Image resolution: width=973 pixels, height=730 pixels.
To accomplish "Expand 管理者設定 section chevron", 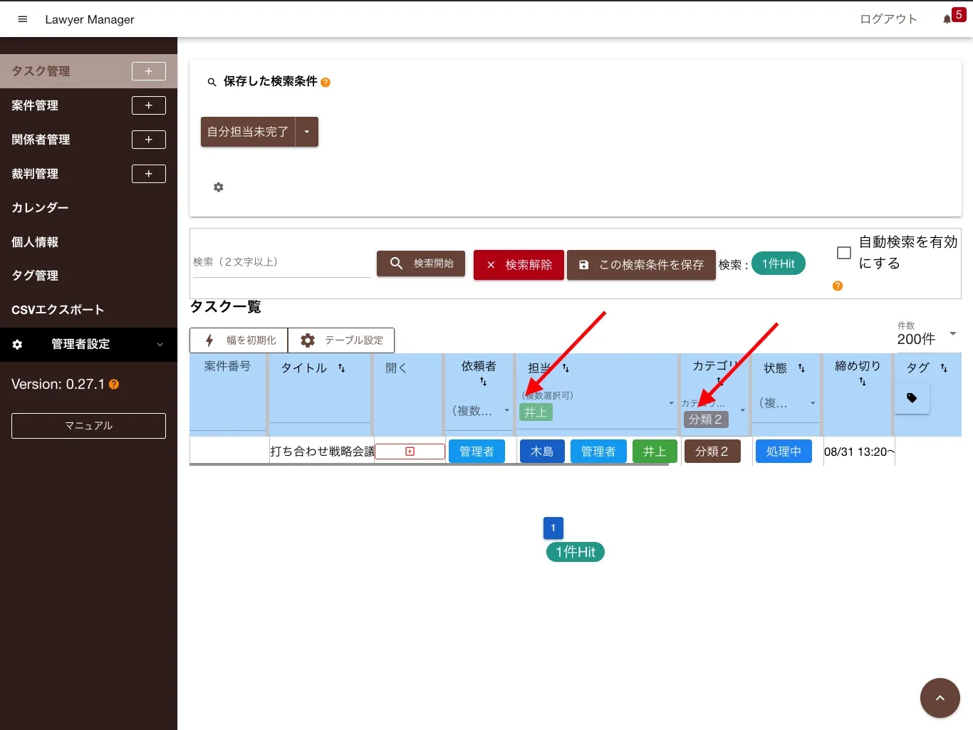I will click(160, 345).
